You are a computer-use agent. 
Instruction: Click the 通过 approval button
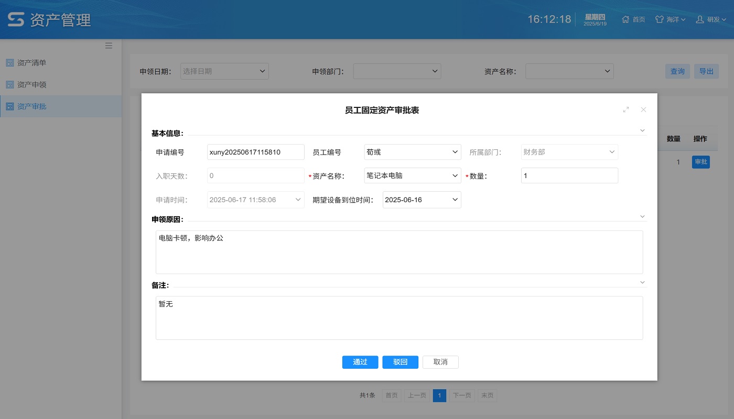point(360,362)
